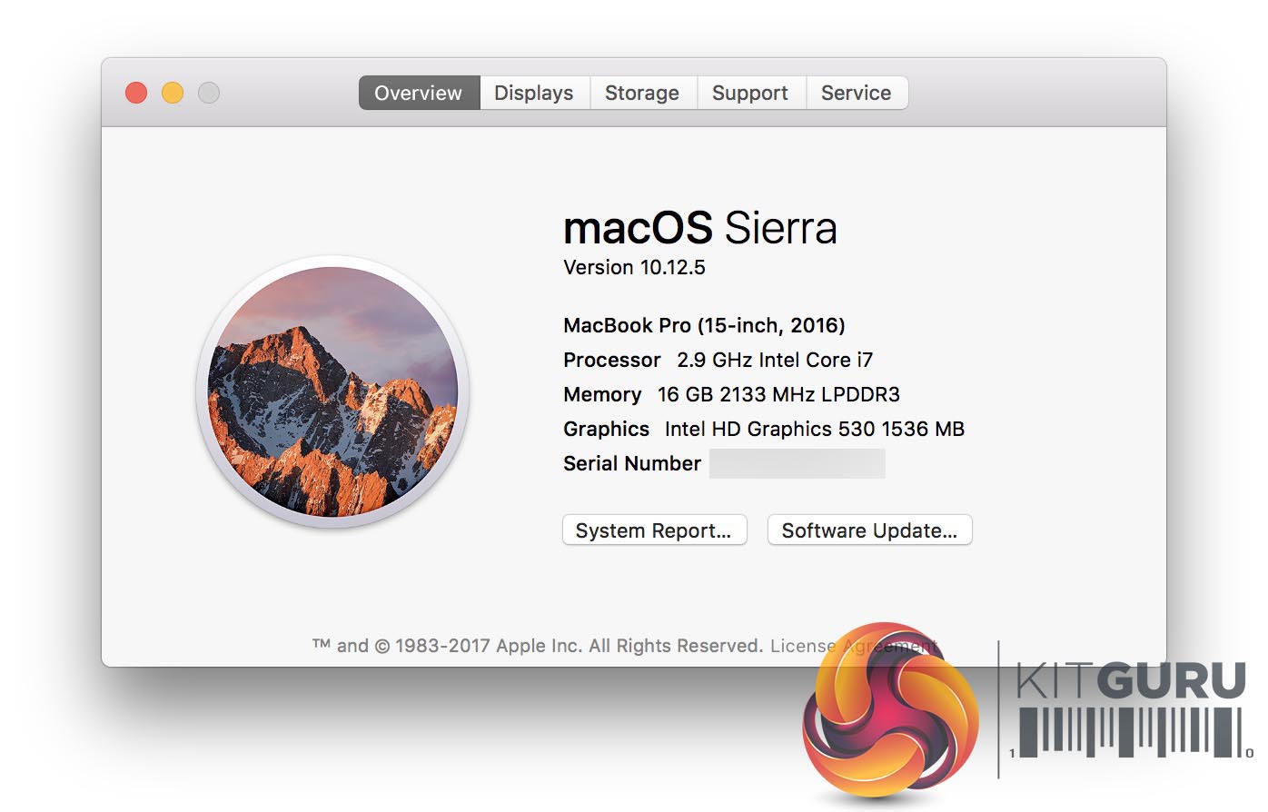Image resolution: width=1268 pixels, height=812 pixels.
Task: Open Software Update
Action: (869, 530)
